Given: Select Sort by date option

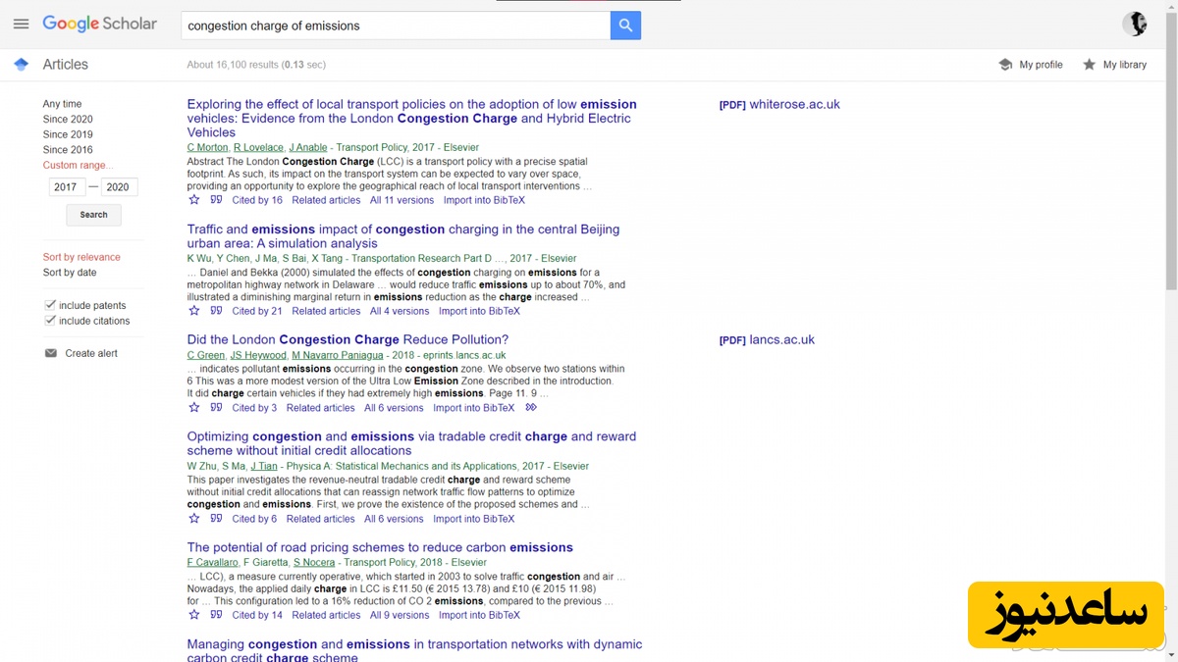Looking at the screenshot, I should [x=70, y=273].
